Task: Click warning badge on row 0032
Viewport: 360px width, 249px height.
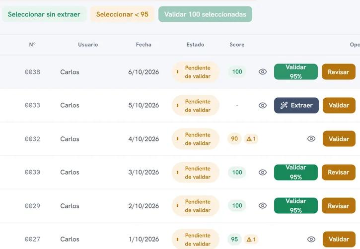Action: (x=251, y=139)
